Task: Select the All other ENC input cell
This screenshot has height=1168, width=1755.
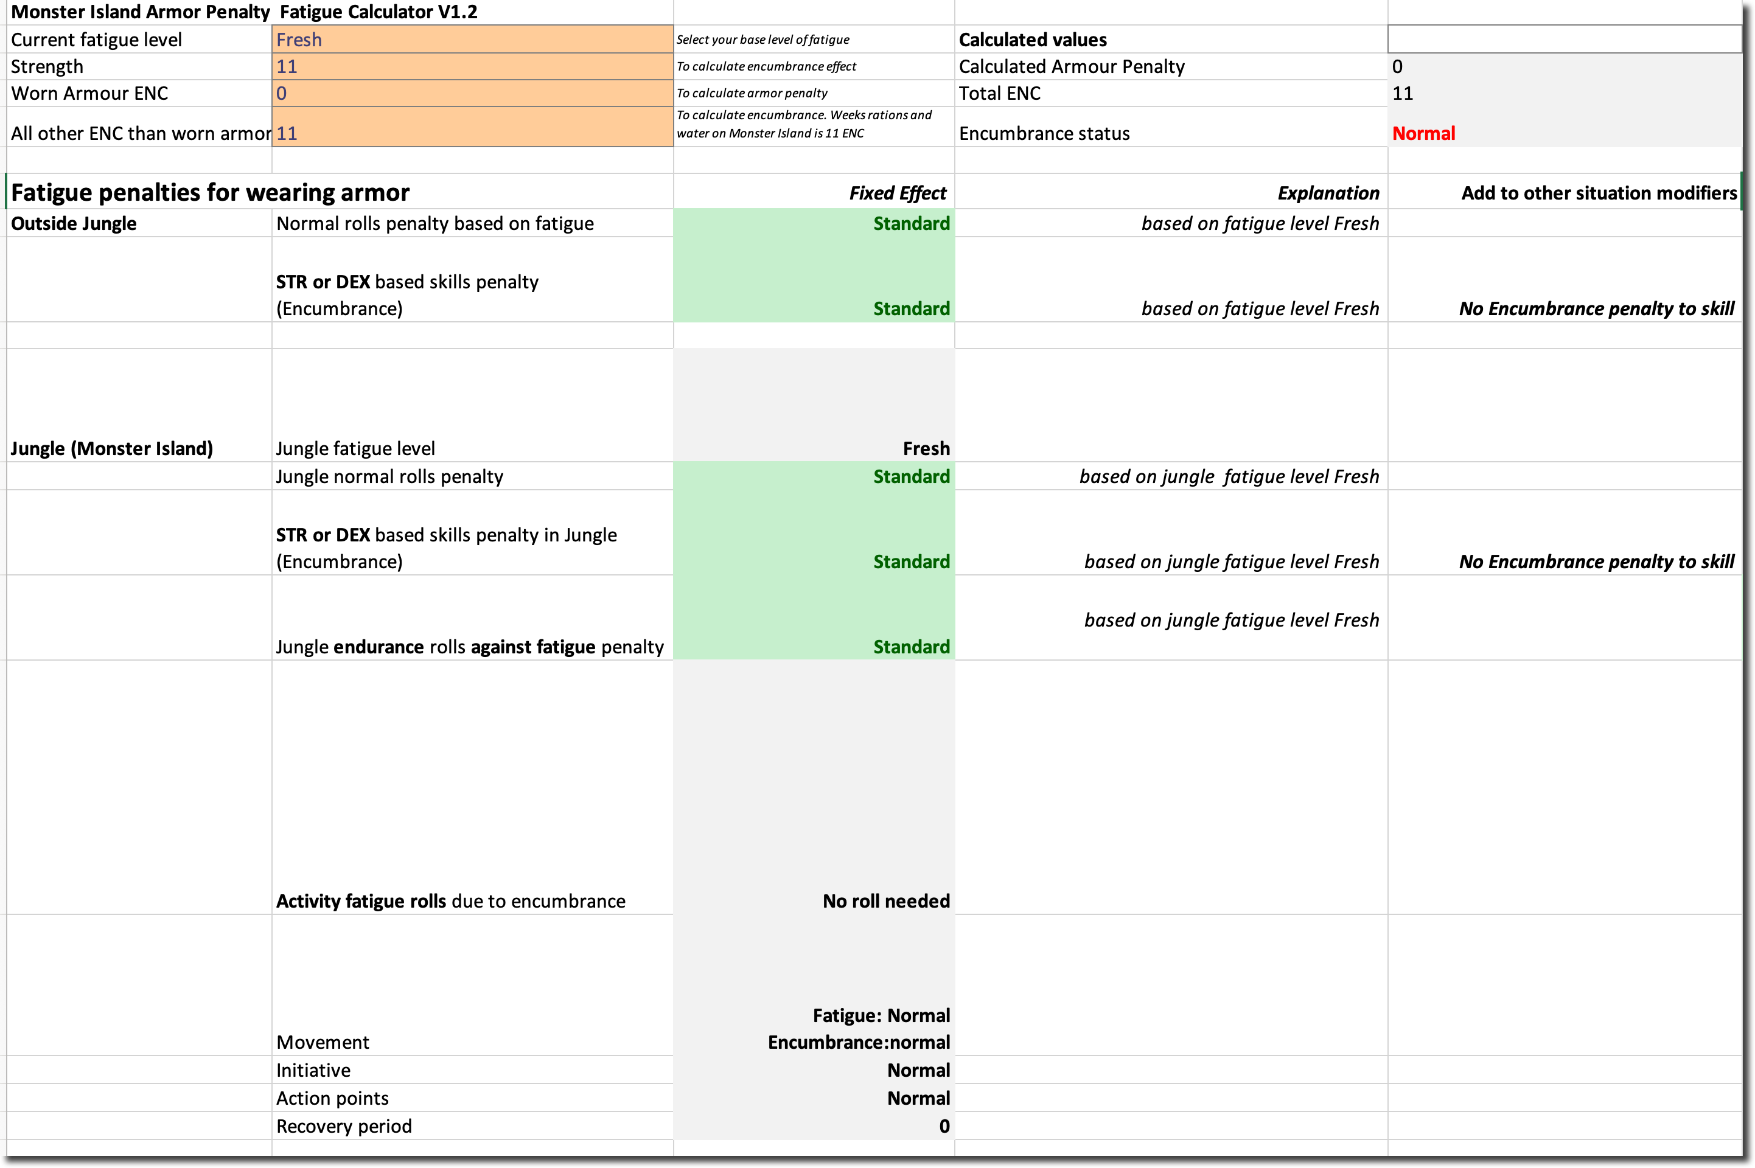Action: 472,127
